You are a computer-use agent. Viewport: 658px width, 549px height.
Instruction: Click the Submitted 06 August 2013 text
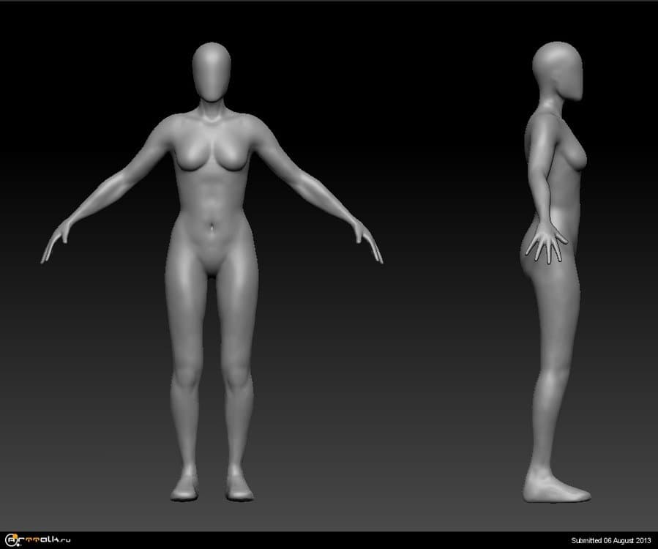(610, 541)
